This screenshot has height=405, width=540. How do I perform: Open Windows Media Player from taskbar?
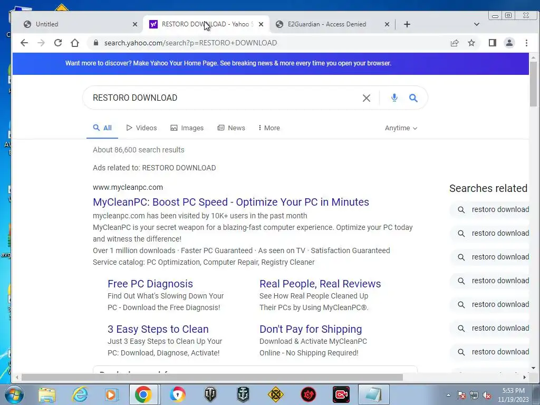tap(111, 394)
